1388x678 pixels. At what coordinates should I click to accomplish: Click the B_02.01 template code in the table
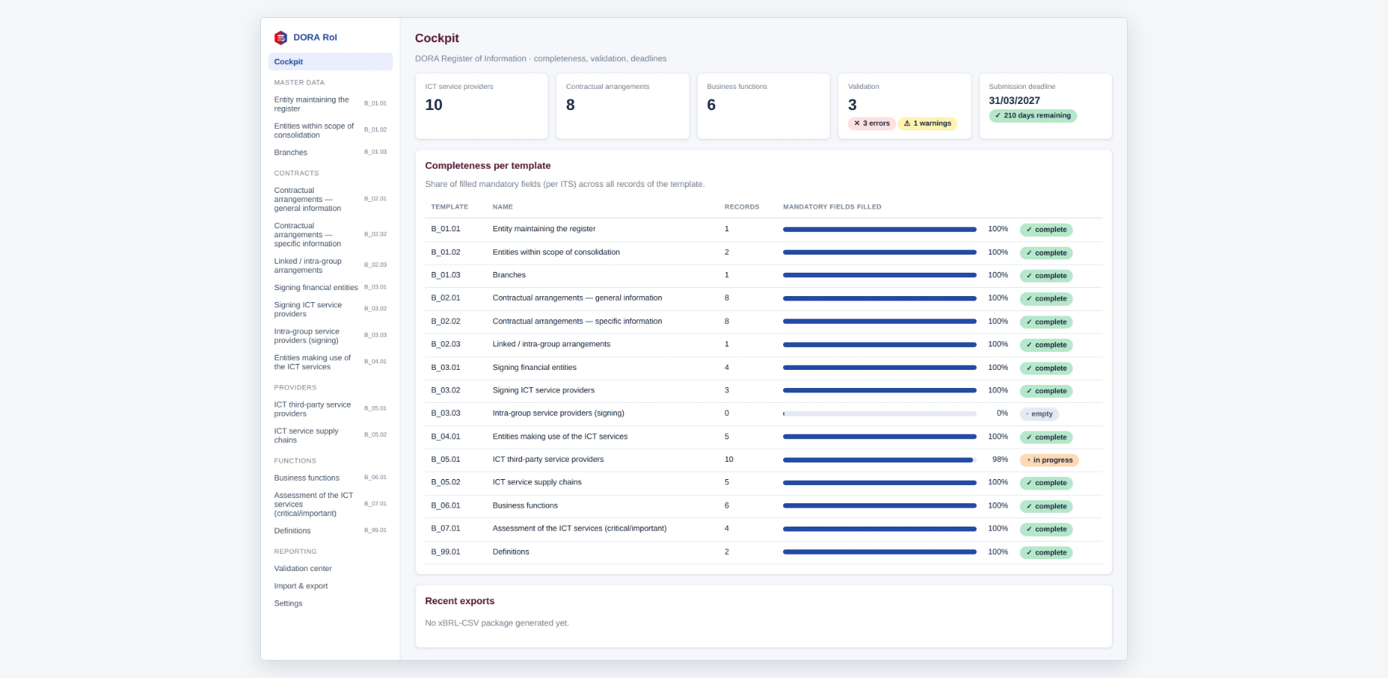point(446,298)
